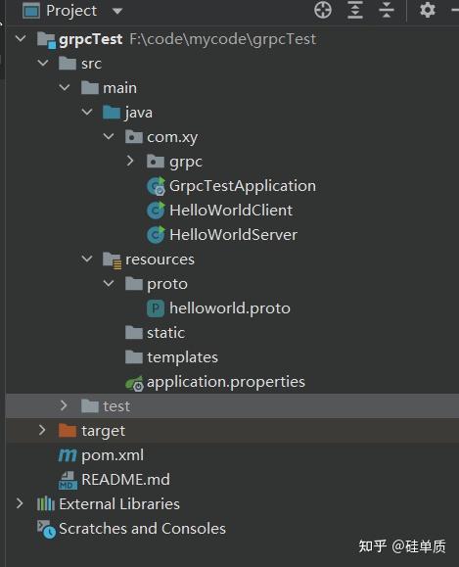
Task: Open the Project view dropdown arrow
Action: pos(117,11)
